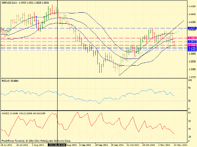This screenshot has height=147, width=197.
Task: Click the 8 Sep 2011 date label
Action: [85, 145]
